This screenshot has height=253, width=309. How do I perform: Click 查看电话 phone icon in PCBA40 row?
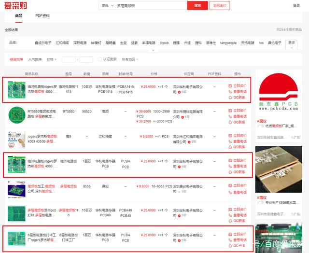coord(230,215)
